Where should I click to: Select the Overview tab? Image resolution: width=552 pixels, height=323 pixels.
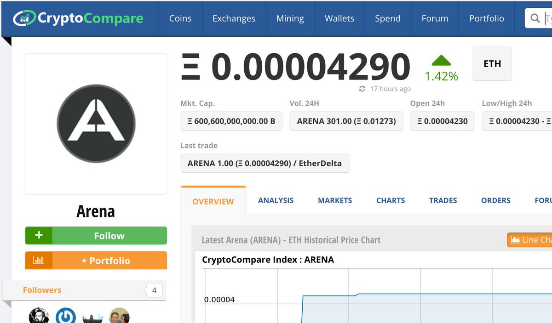(x=213, y=201)
